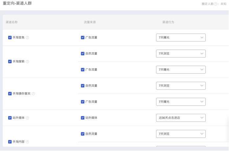
Task: Toggle 广告流量 checkbox in 手淘首焦 row
Action: click(x=82, y=37)
